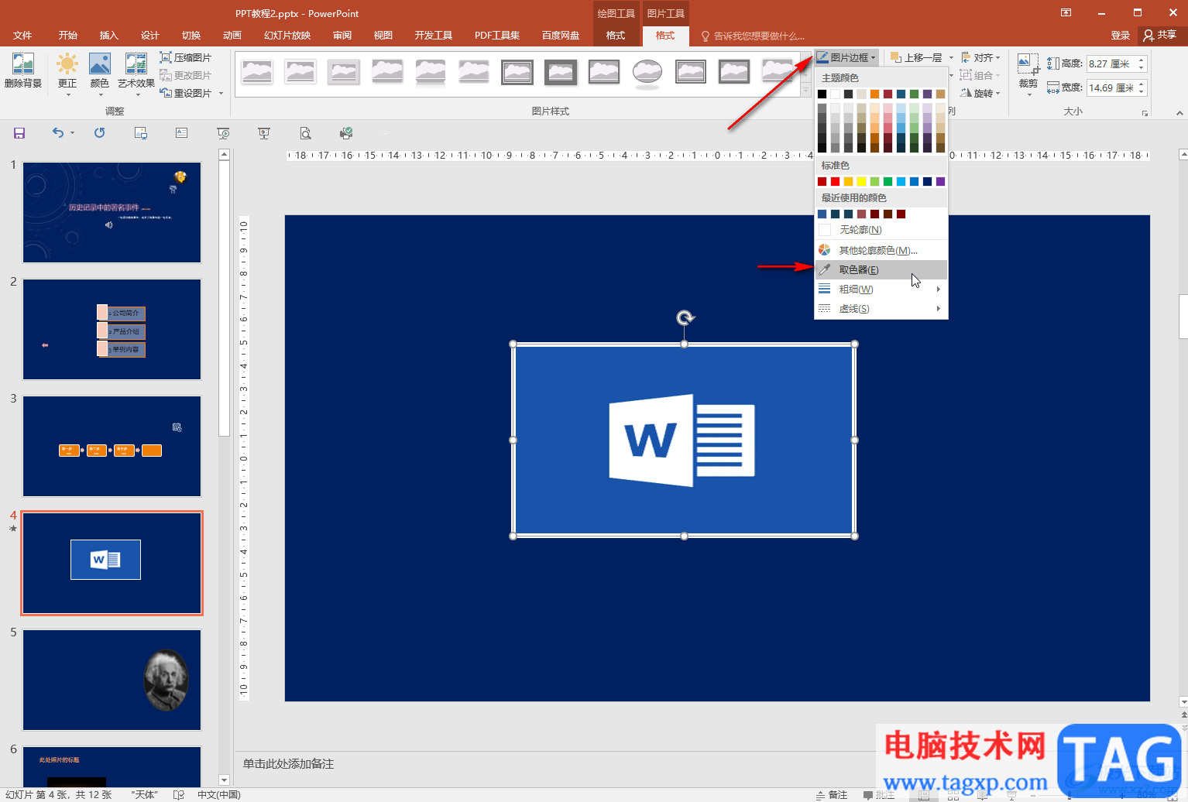
Task: Open the Picture Border (图片边框) dropdown
Action: pyautogui.click(x=846, y=58)
